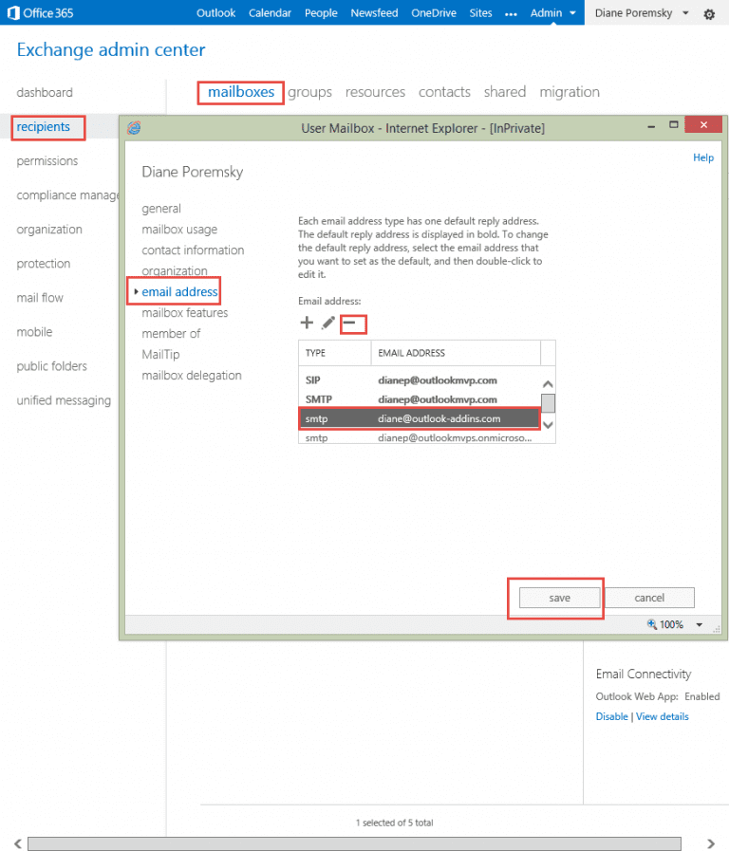Open the Diane Poremsky account dropdown
This screenshot has height=851, width=729.
[642, 13]
